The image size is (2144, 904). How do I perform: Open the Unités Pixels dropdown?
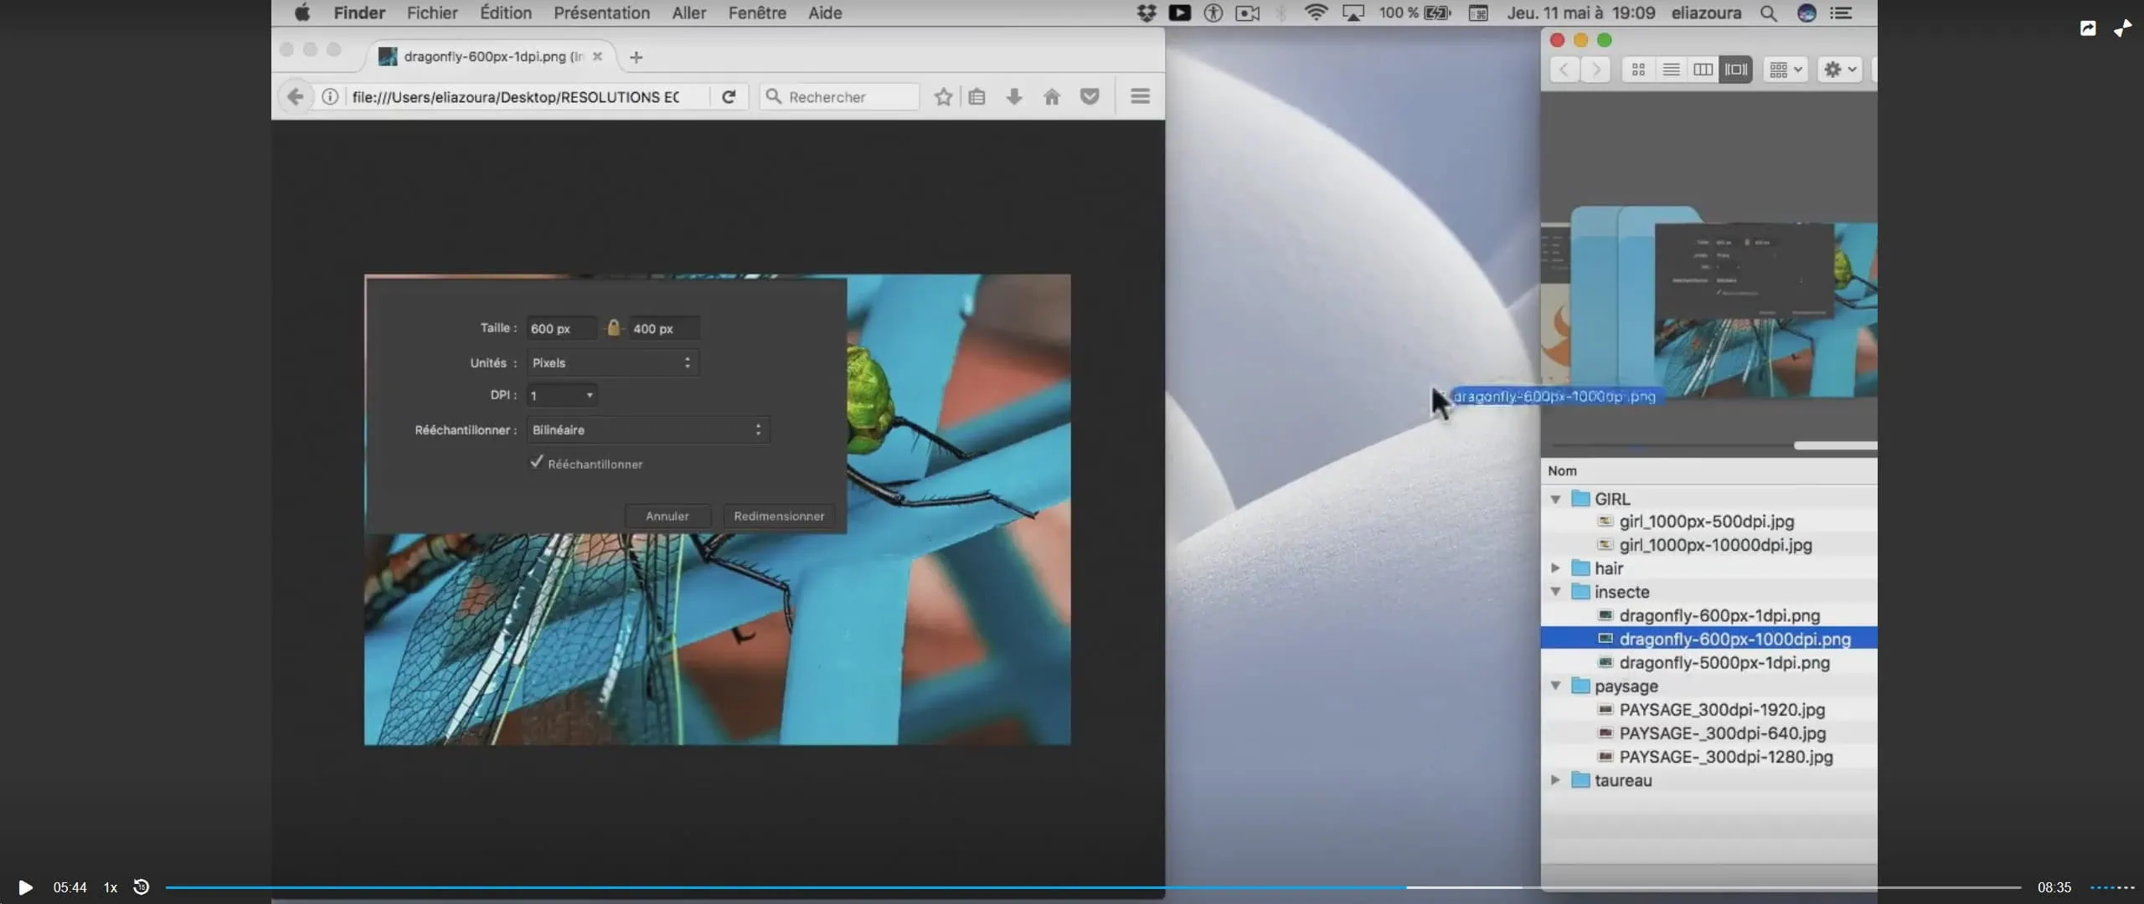click(x=612, y=362)
